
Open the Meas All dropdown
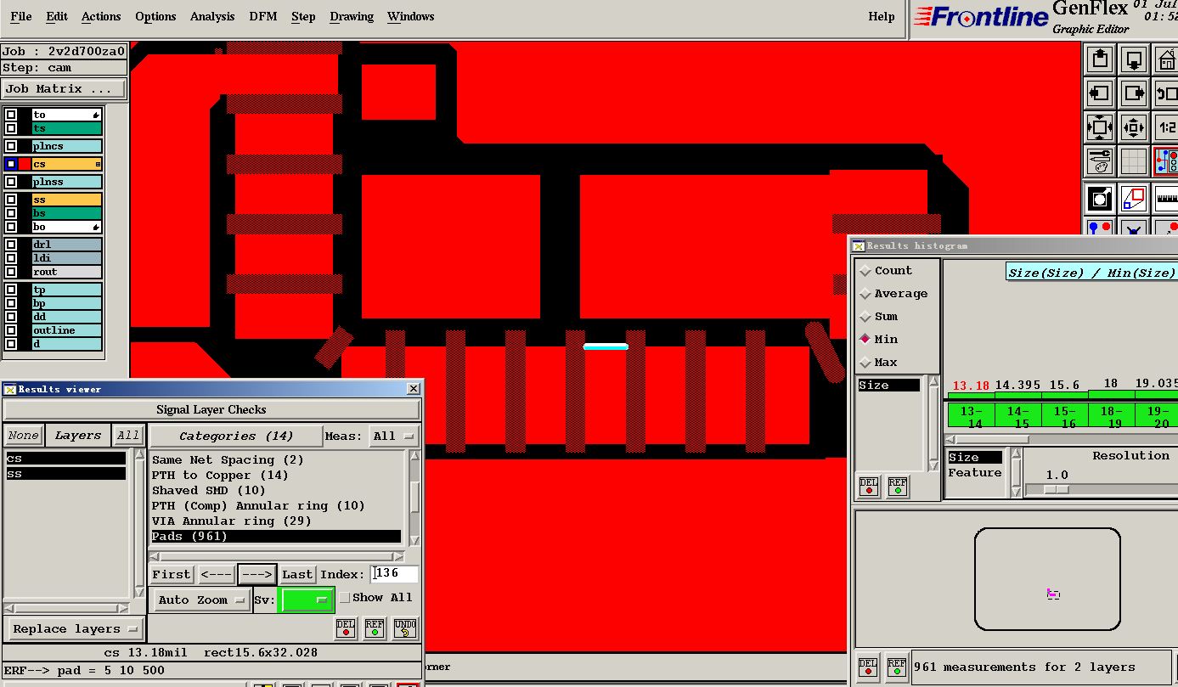click(394, 436)
